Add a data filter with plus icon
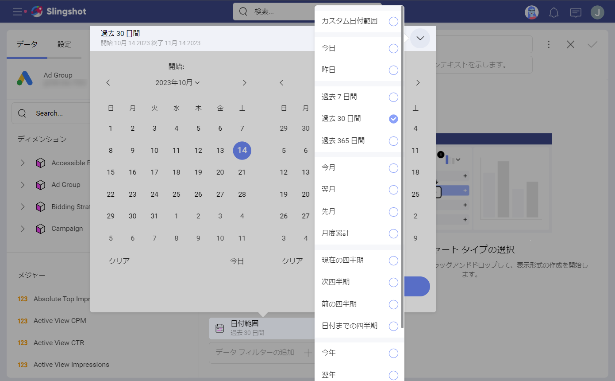The height and width of the screenshot is (381, 615). (308, 353)
